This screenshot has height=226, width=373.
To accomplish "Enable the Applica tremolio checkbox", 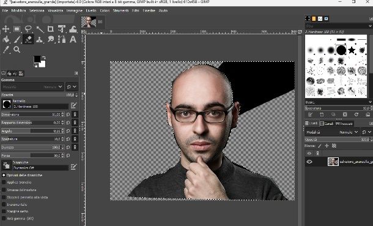I will 4,182.
